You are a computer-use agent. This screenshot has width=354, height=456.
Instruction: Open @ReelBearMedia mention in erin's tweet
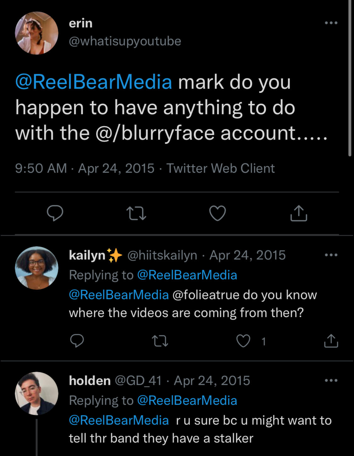94,82
